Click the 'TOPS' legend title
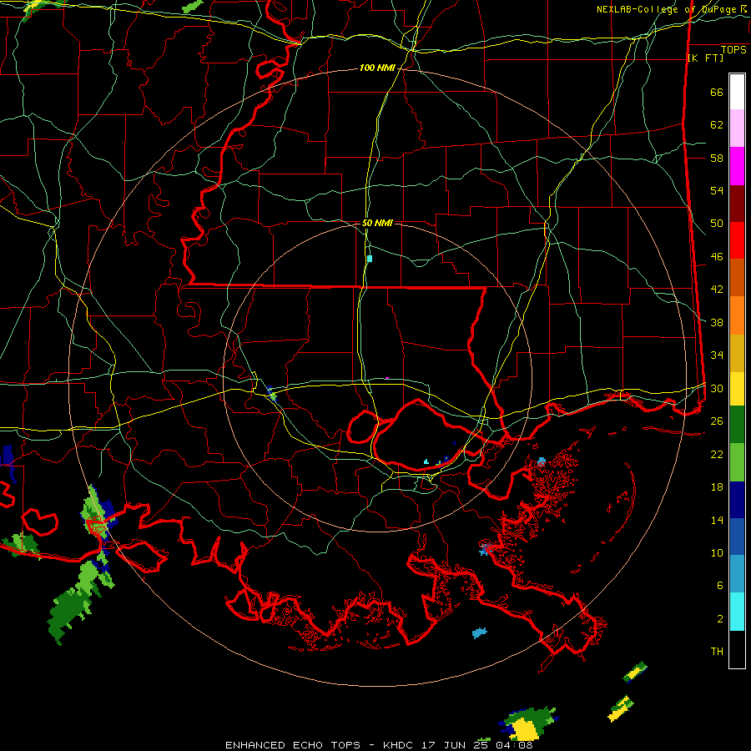Viewport: 751px width, 751px height. (733, 50)
